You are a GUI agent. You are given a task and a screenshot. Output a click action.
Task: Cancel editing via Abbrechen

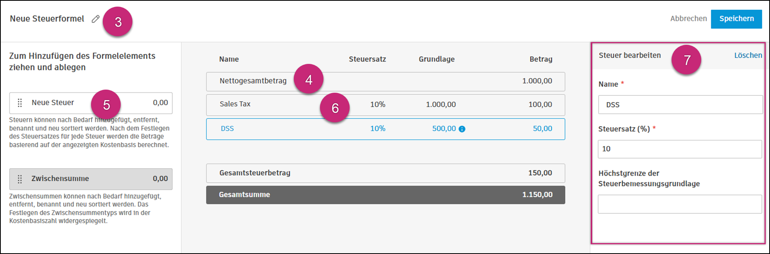(x=689, y=18)
